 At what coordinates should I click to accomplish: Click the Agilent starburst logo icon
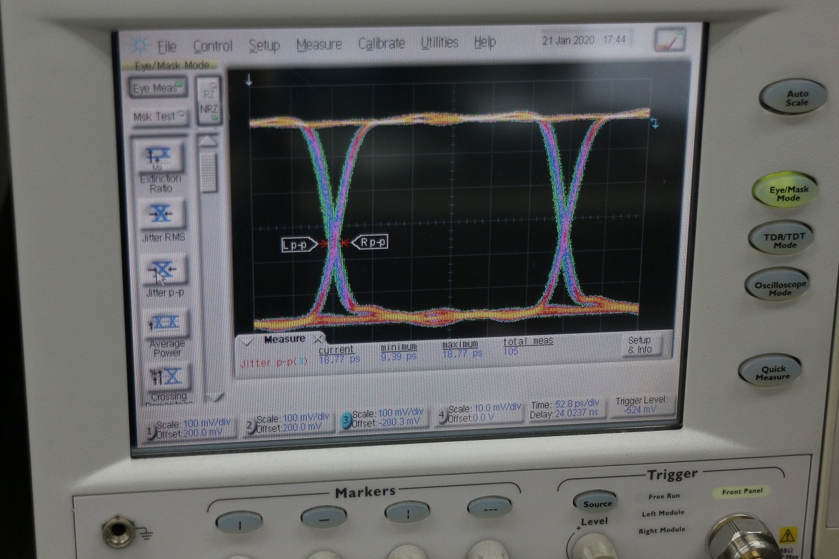pyautogui.click(x=141, y=46)
